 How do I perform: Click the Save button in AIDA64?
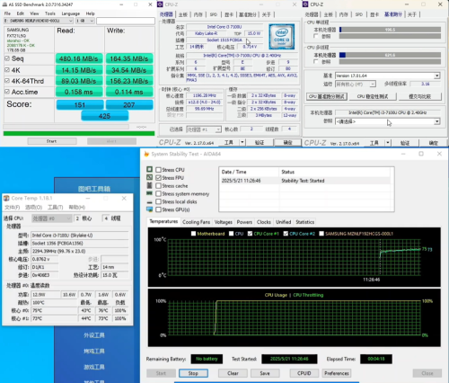tap(265, 373)
